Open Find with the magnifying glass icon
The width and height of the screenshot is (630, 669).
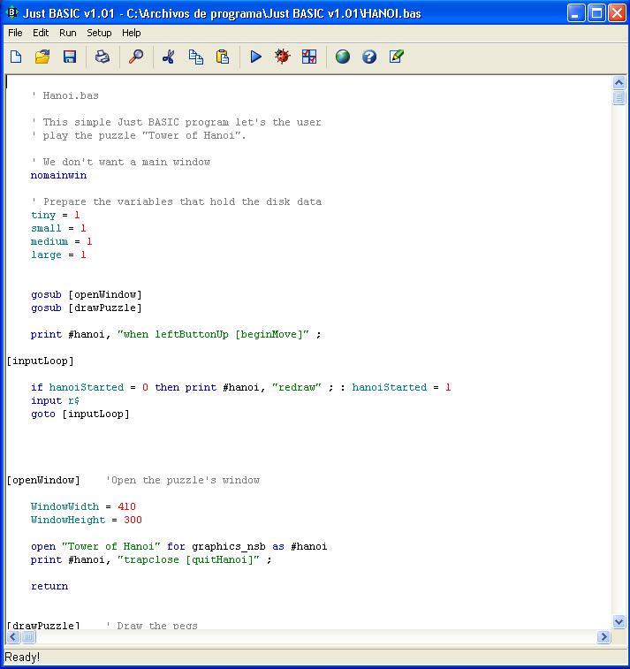[x=136, y=57]
